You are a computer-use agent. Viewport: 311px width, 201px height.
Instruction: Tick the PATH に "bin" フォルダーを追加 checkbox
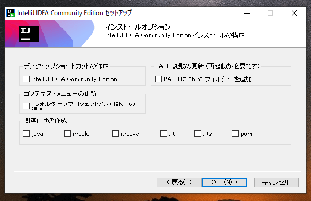click(158, 79)
